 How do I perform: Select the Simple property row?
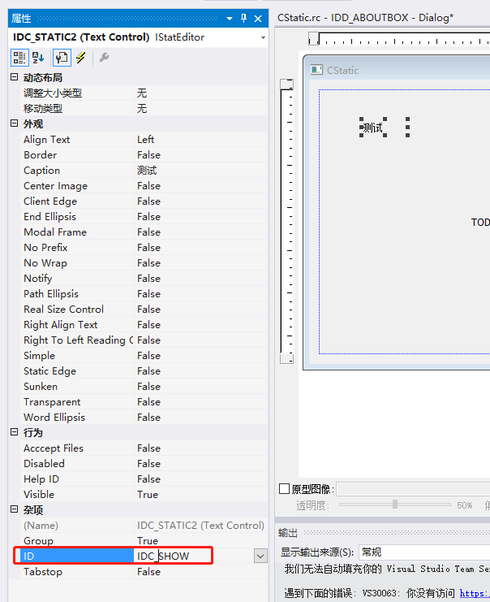pyautogui.click(x=144, y=356)
